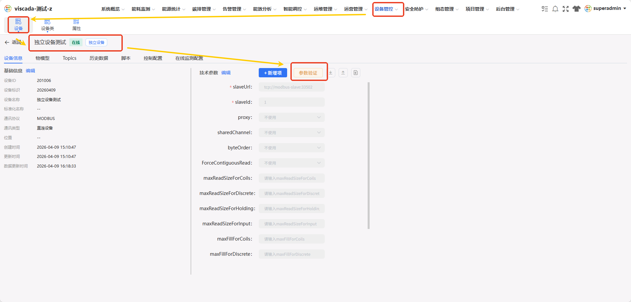Open the 能效分析 menu
This screenshot has width=631, height=302.
point(265,9)
